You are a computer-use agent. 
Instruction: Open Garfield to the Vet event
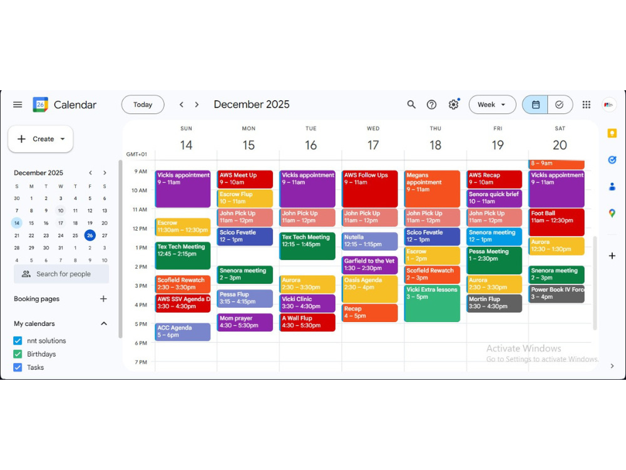point(369,265)
